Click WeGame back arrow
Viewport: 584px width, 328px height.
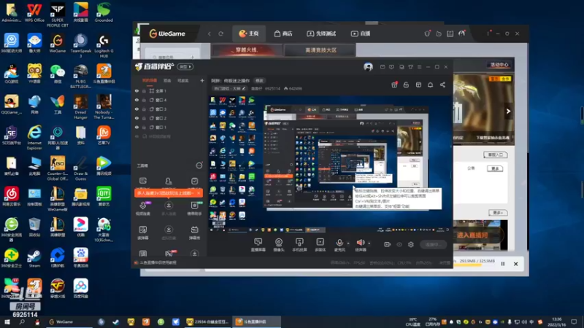[x=210, y=34]
